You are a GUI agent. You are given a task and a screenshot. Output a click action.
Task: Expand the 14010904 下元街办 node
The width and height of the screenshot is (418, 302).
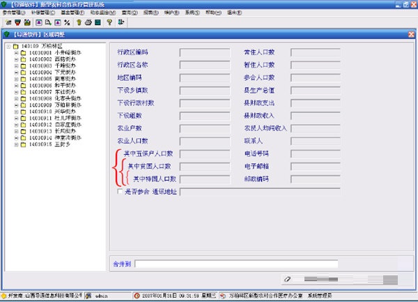(x=16, y=73)
